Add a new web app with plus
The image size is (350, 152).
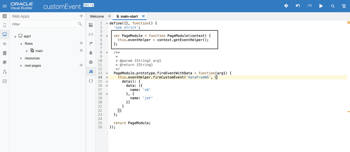[x=81, y=16]
